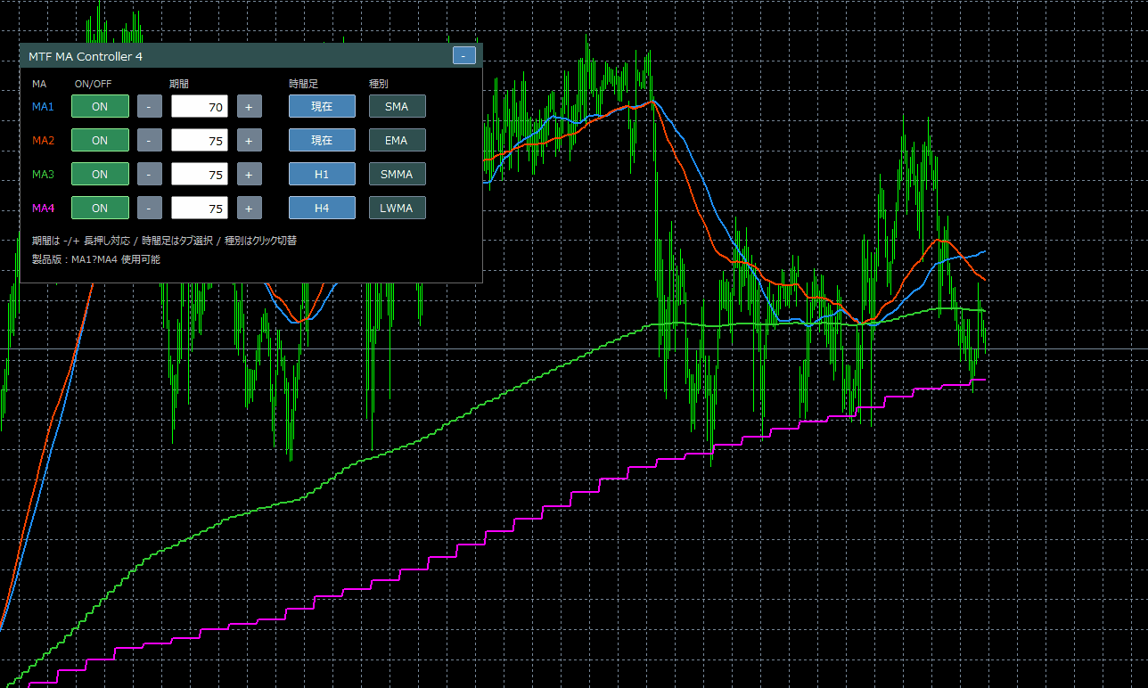Decrease MA2 period with minus button
The height and width of the screenshot is (688, 1148).
(150, 140)
